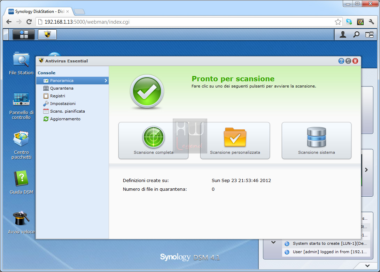The image size is (380, 272).
Task: Close the Synology DiskStation tab
Action: coord(67,12)
